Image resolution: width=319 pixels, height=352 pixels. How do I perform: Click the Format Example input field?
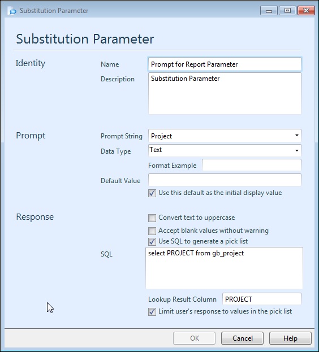coord(252,165)
